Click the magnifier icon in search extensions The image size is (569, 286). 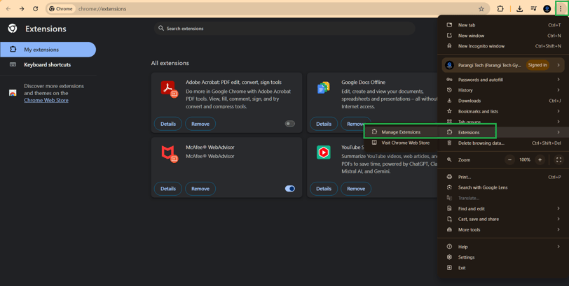click(161, 28)
